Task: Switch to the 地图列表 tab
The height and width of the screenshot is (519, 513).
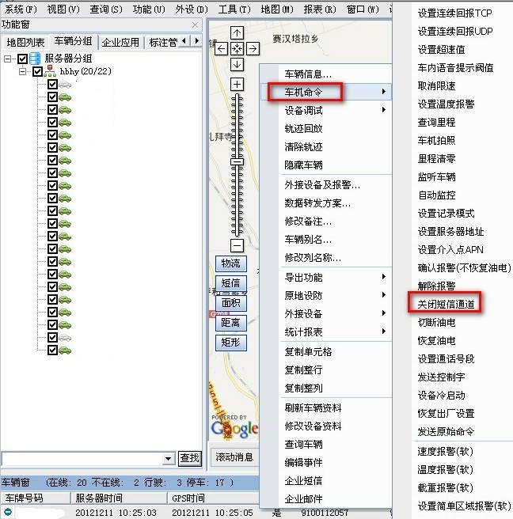Action: (25, 42)
